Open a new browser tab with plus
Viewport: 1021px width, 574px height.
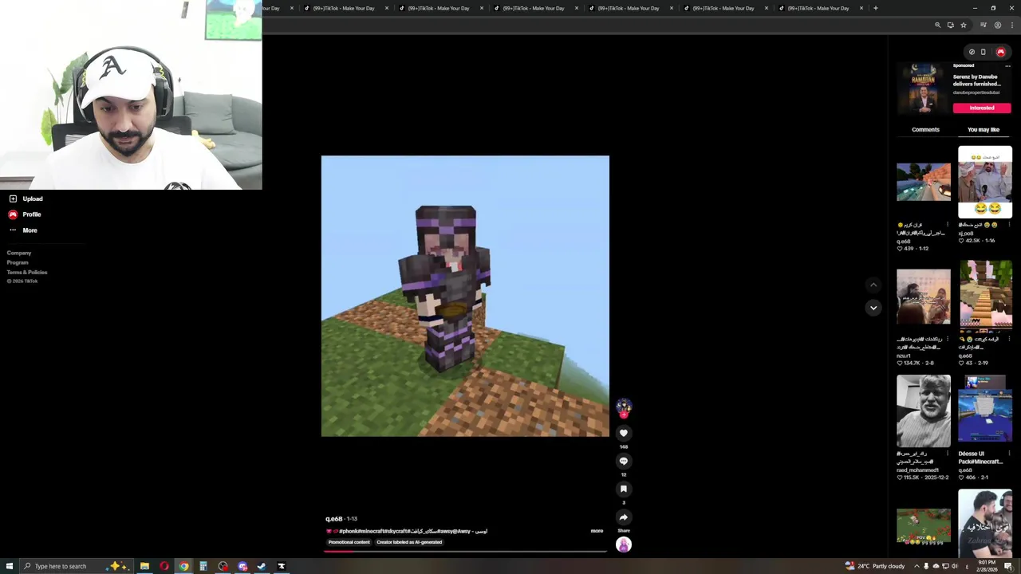click(875, 8)
